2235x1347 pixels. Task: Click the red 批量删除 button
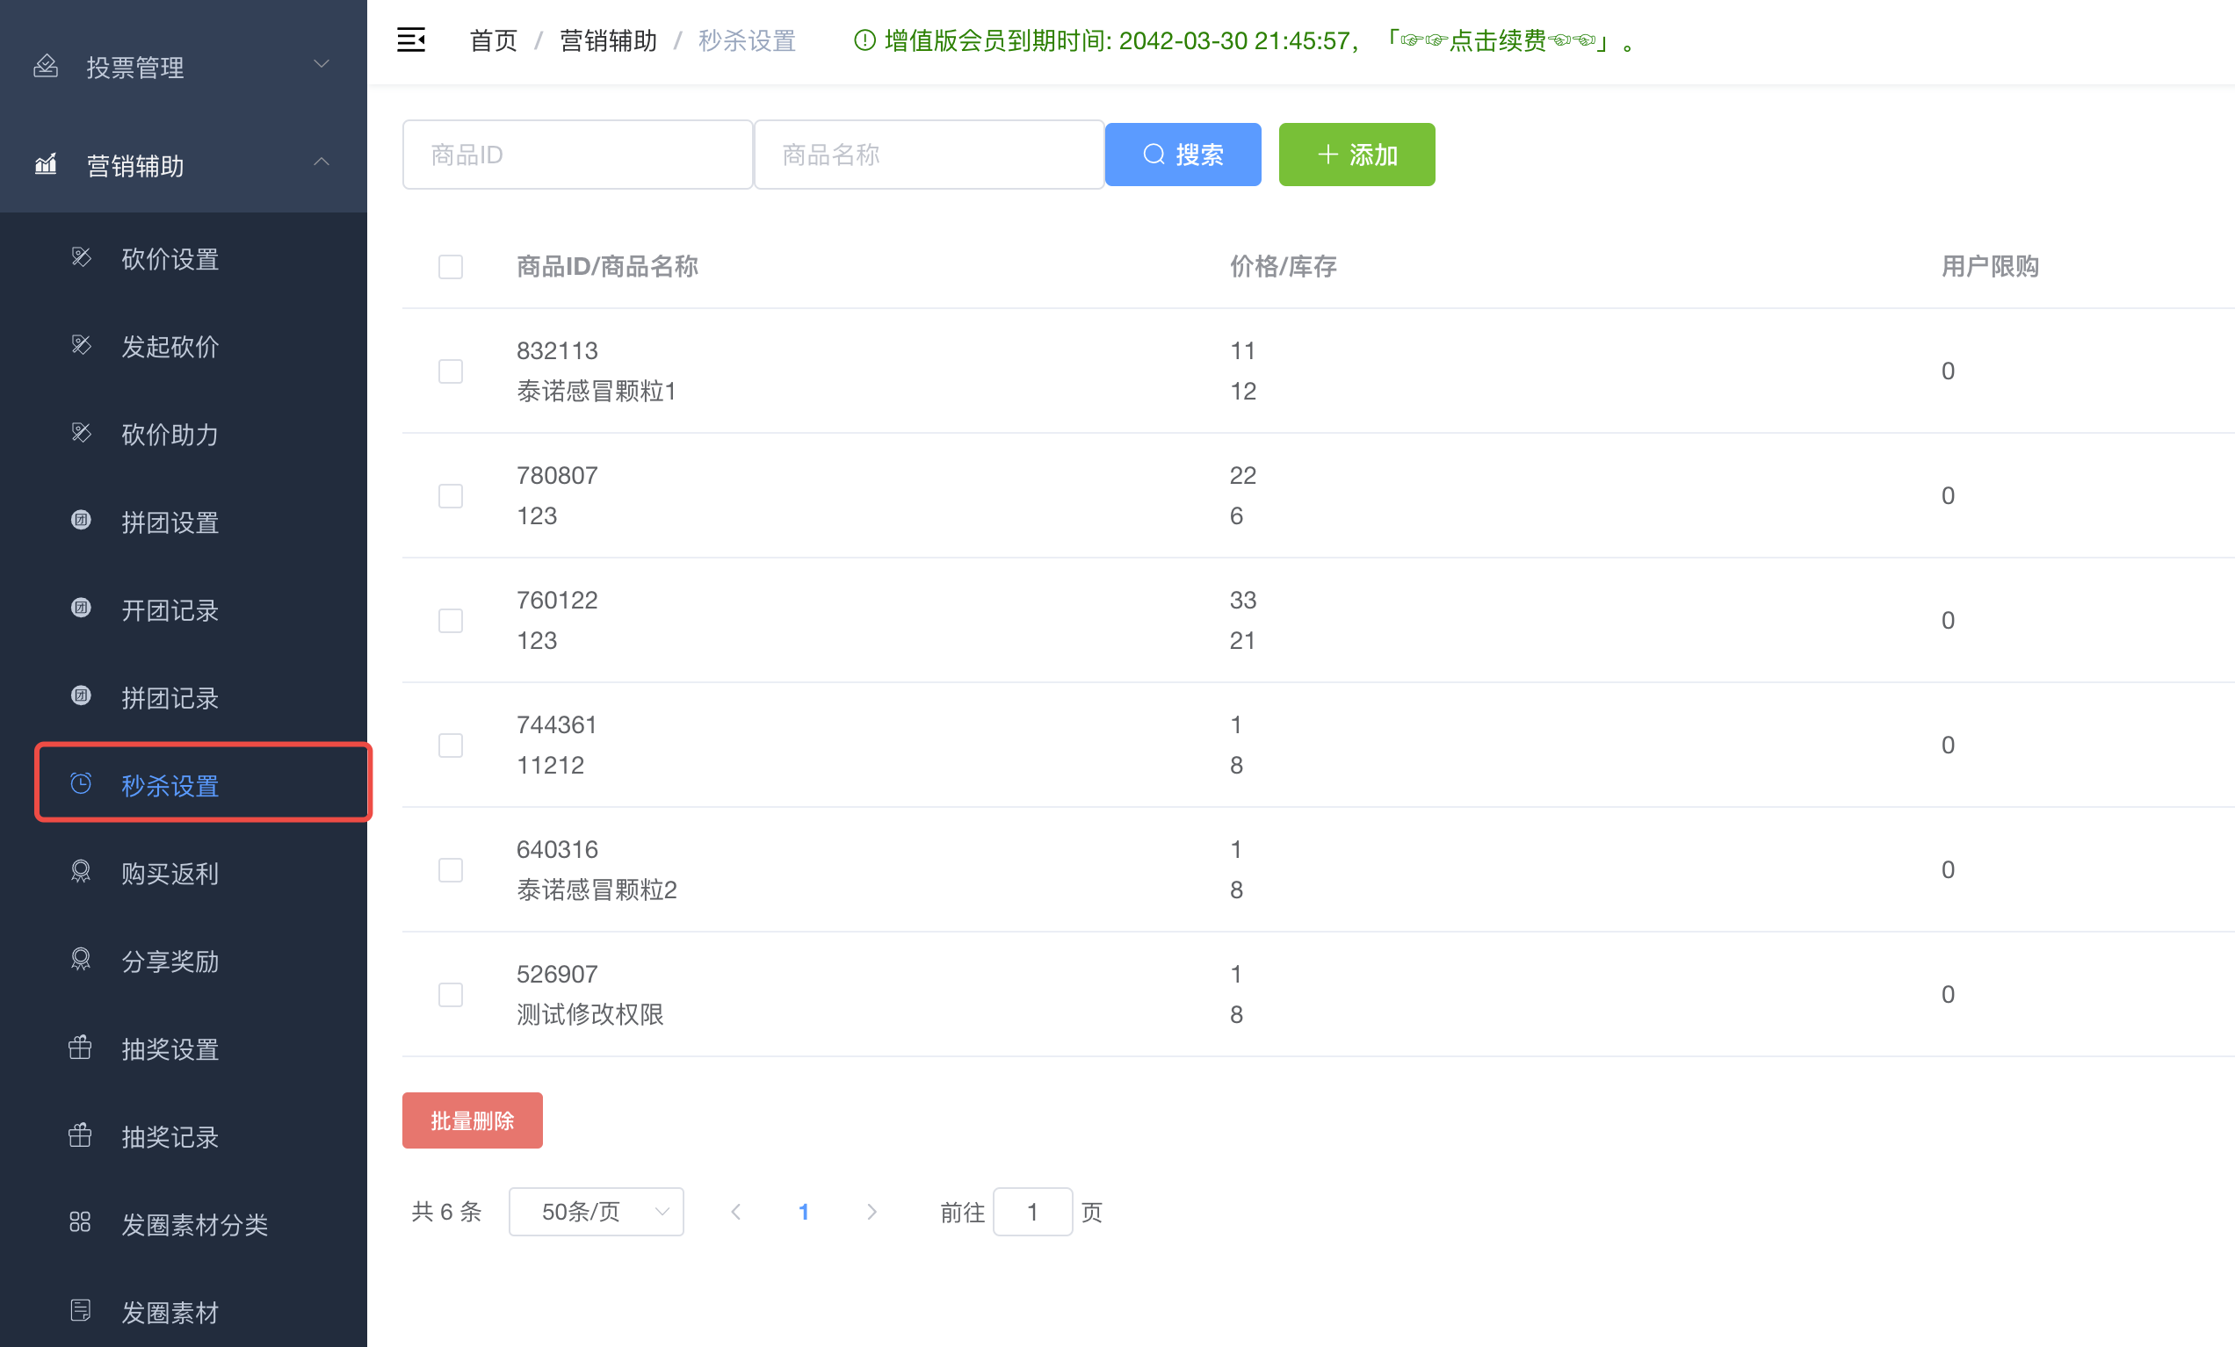472,1120
